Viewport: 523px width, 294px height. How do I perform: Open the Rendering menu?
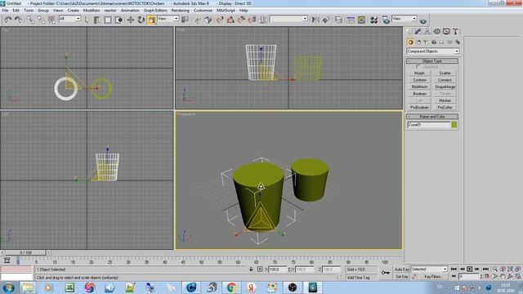(x=180, y=11)
